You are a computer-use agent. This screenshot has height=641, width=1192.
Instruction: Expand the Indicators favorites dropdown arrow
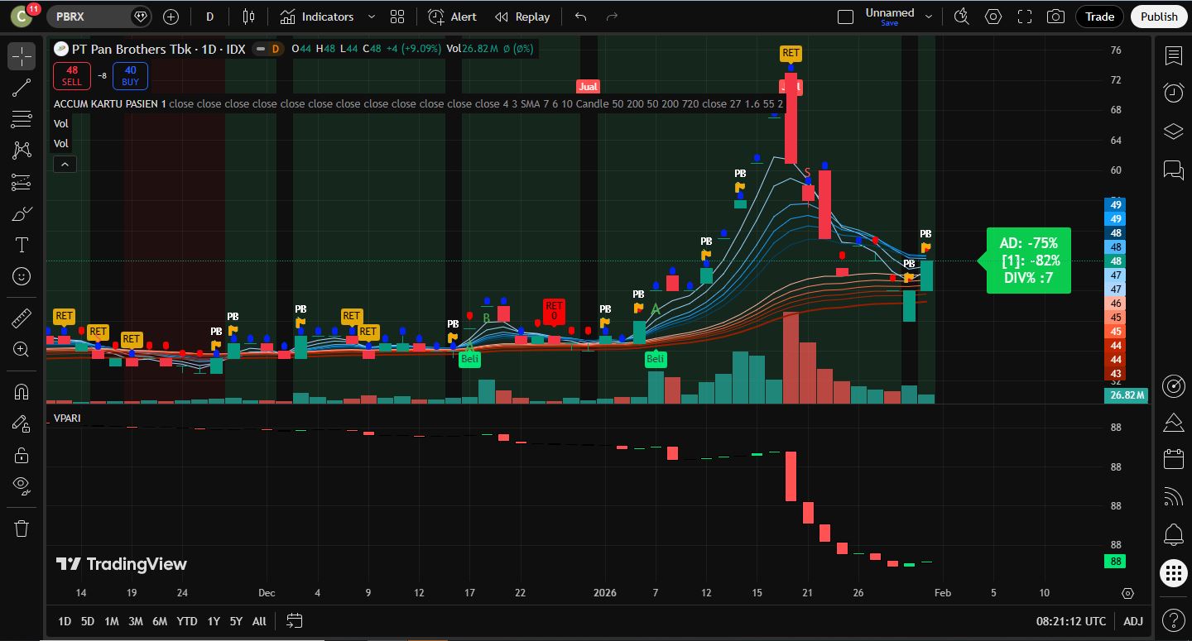(371, 17)
